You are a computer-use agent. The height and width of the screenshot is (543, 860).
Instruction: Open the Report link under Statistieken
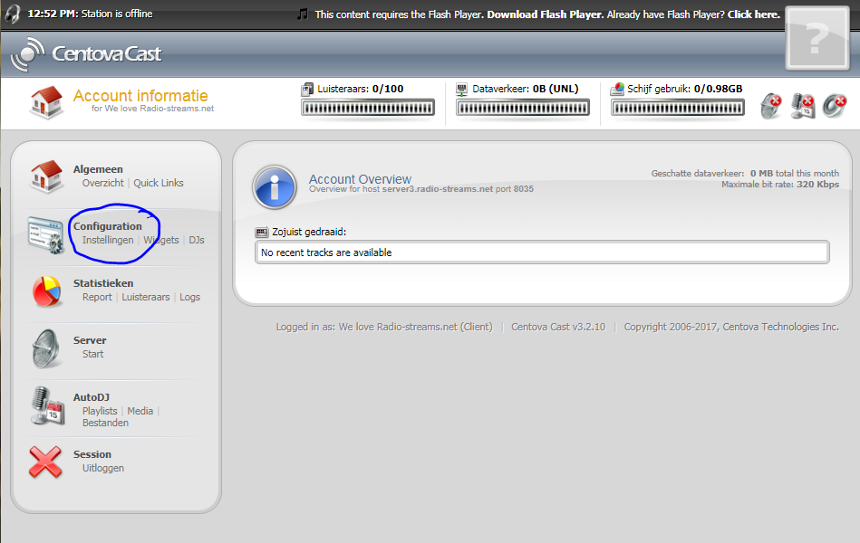(97, 297)
